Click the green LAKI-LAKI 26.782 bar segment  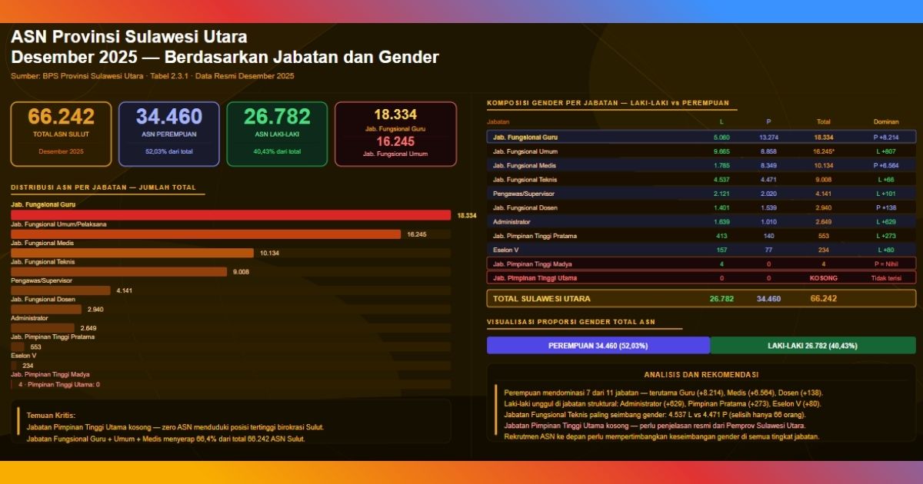[811, 345]
